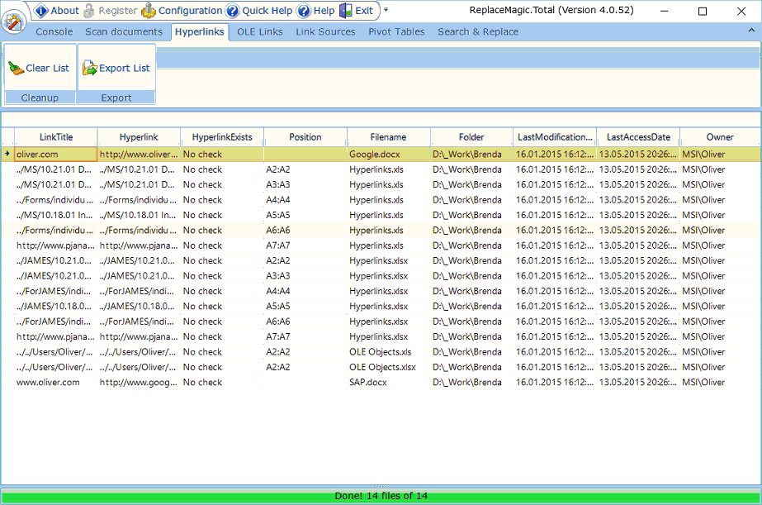Open the About info icon
Screen dimensions: 762x505
[42, 10]
